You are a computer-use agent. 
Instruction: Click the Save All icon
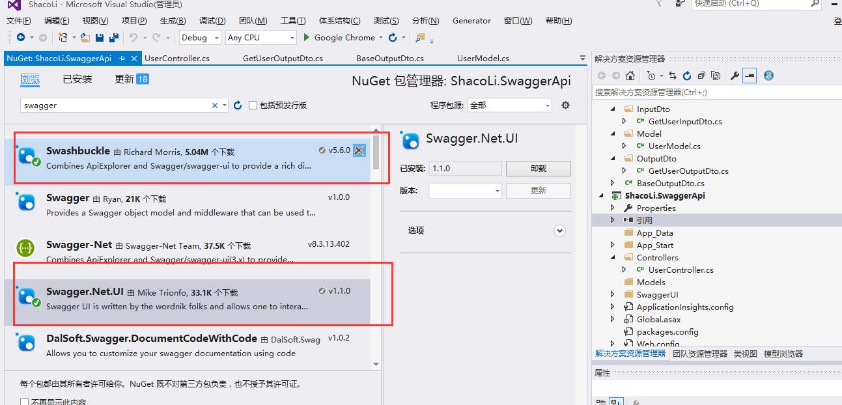pyautogui.click(x=113, y=38)
